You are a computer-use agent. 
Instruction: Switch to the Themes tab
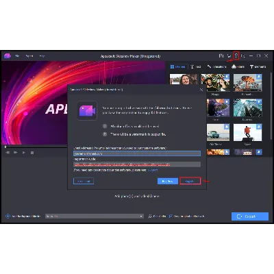[x=178, y=66]
